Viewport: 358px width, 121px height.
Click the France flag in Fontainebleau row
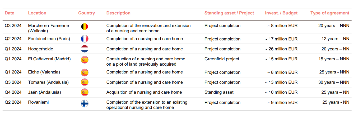click(85, 39)
